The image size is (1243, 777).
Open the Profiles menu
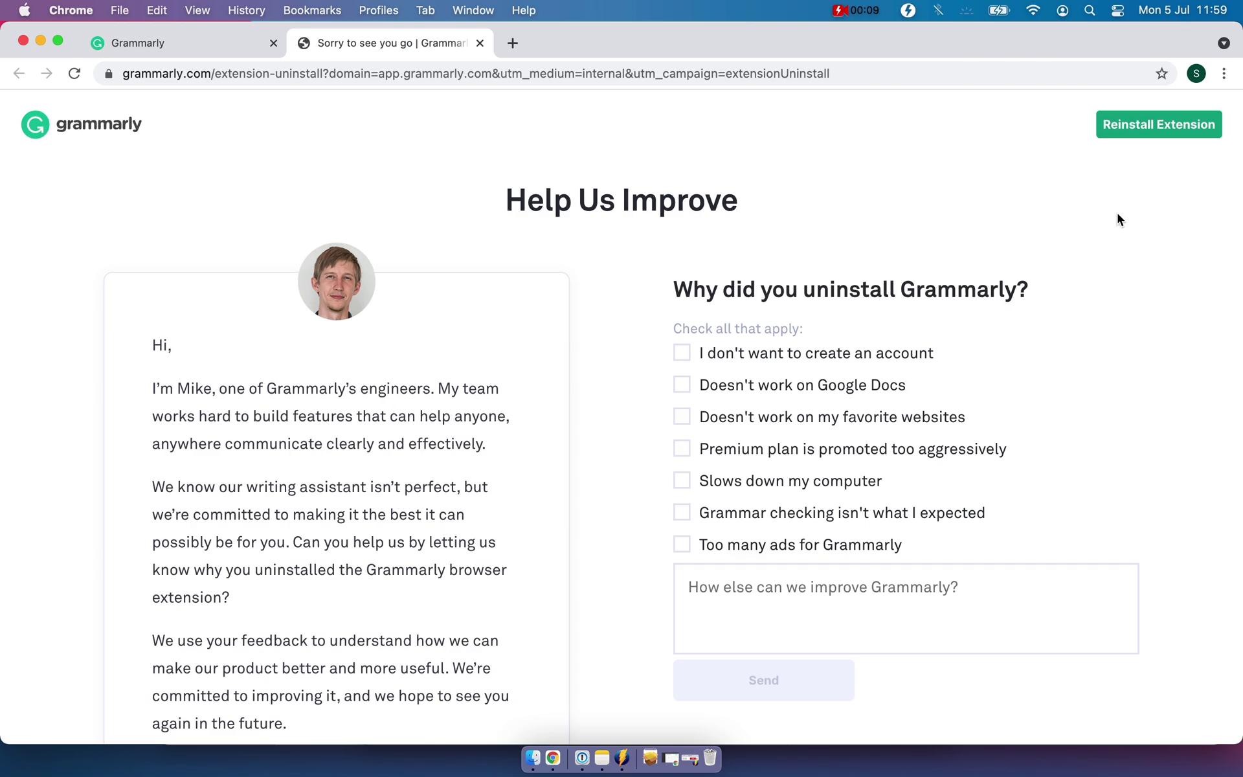[x=379, y=10]
